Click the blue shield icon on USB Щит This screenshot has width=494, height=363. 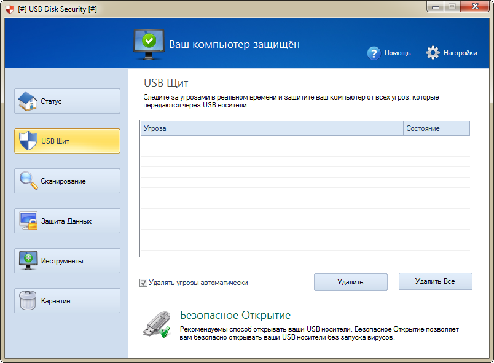pos(28,141)
